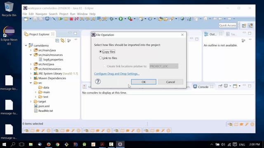
Task: Click OK in File Operation dialog
Action: pyautogui.click(x=144, y=82)
